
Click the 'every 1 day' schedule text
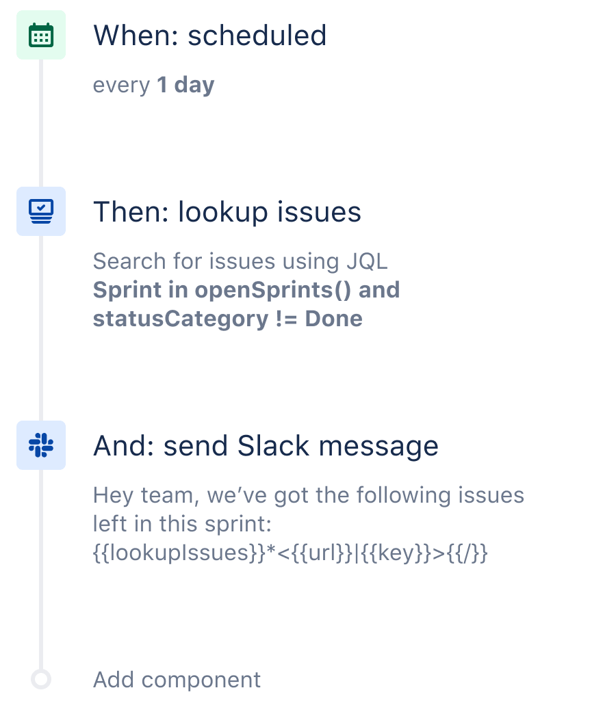(153, 85)
